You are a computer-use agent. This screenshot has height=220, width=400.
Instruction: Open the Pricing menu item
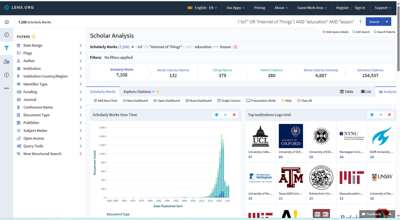(259, 8)
